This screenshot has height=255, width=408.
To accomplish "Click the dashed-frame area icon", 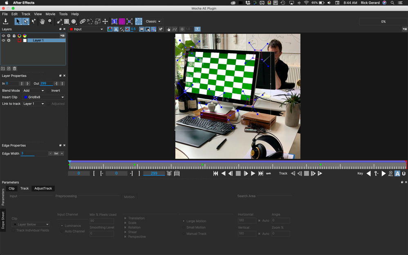I will point(139,21).
